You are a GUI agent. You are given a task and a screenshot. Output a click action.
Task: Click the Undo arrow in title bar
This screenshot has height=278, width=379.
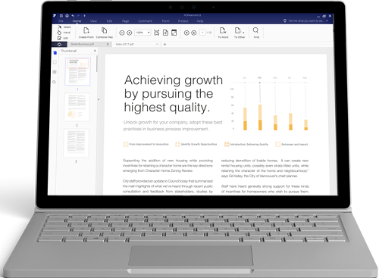click(73, 16)
